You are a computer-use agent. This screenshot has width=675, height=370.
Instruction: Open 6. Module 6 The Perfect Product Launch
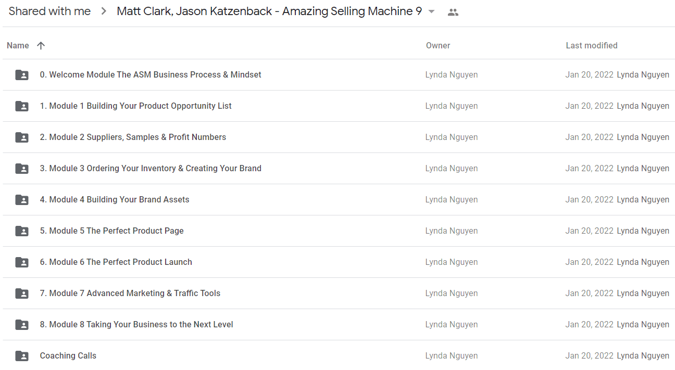(x=116, y=262)
